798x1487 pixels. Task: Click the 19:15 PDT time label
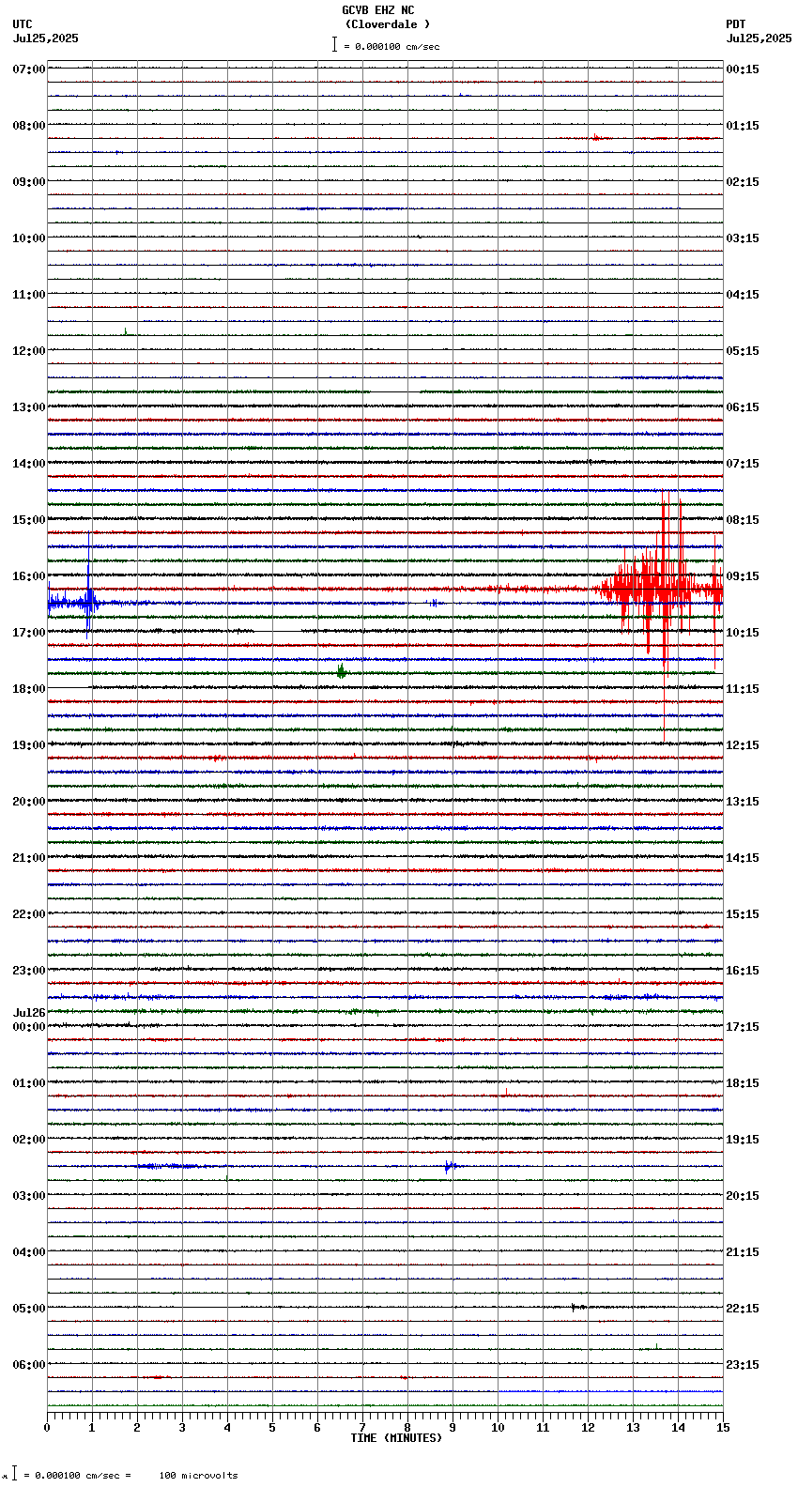pyautogui.click(x=743, y=1140)
